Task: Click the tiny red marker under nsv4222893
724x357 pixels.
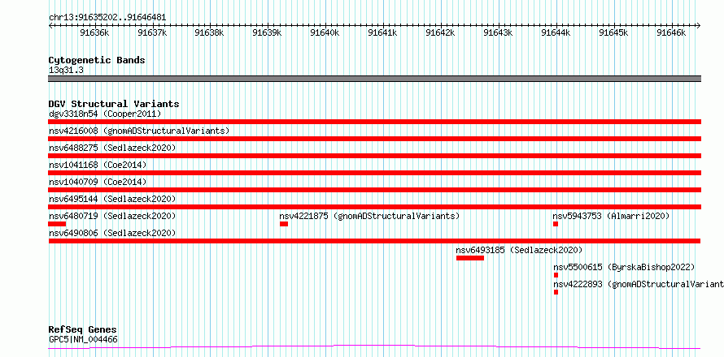Action: (x=556, y=292)
